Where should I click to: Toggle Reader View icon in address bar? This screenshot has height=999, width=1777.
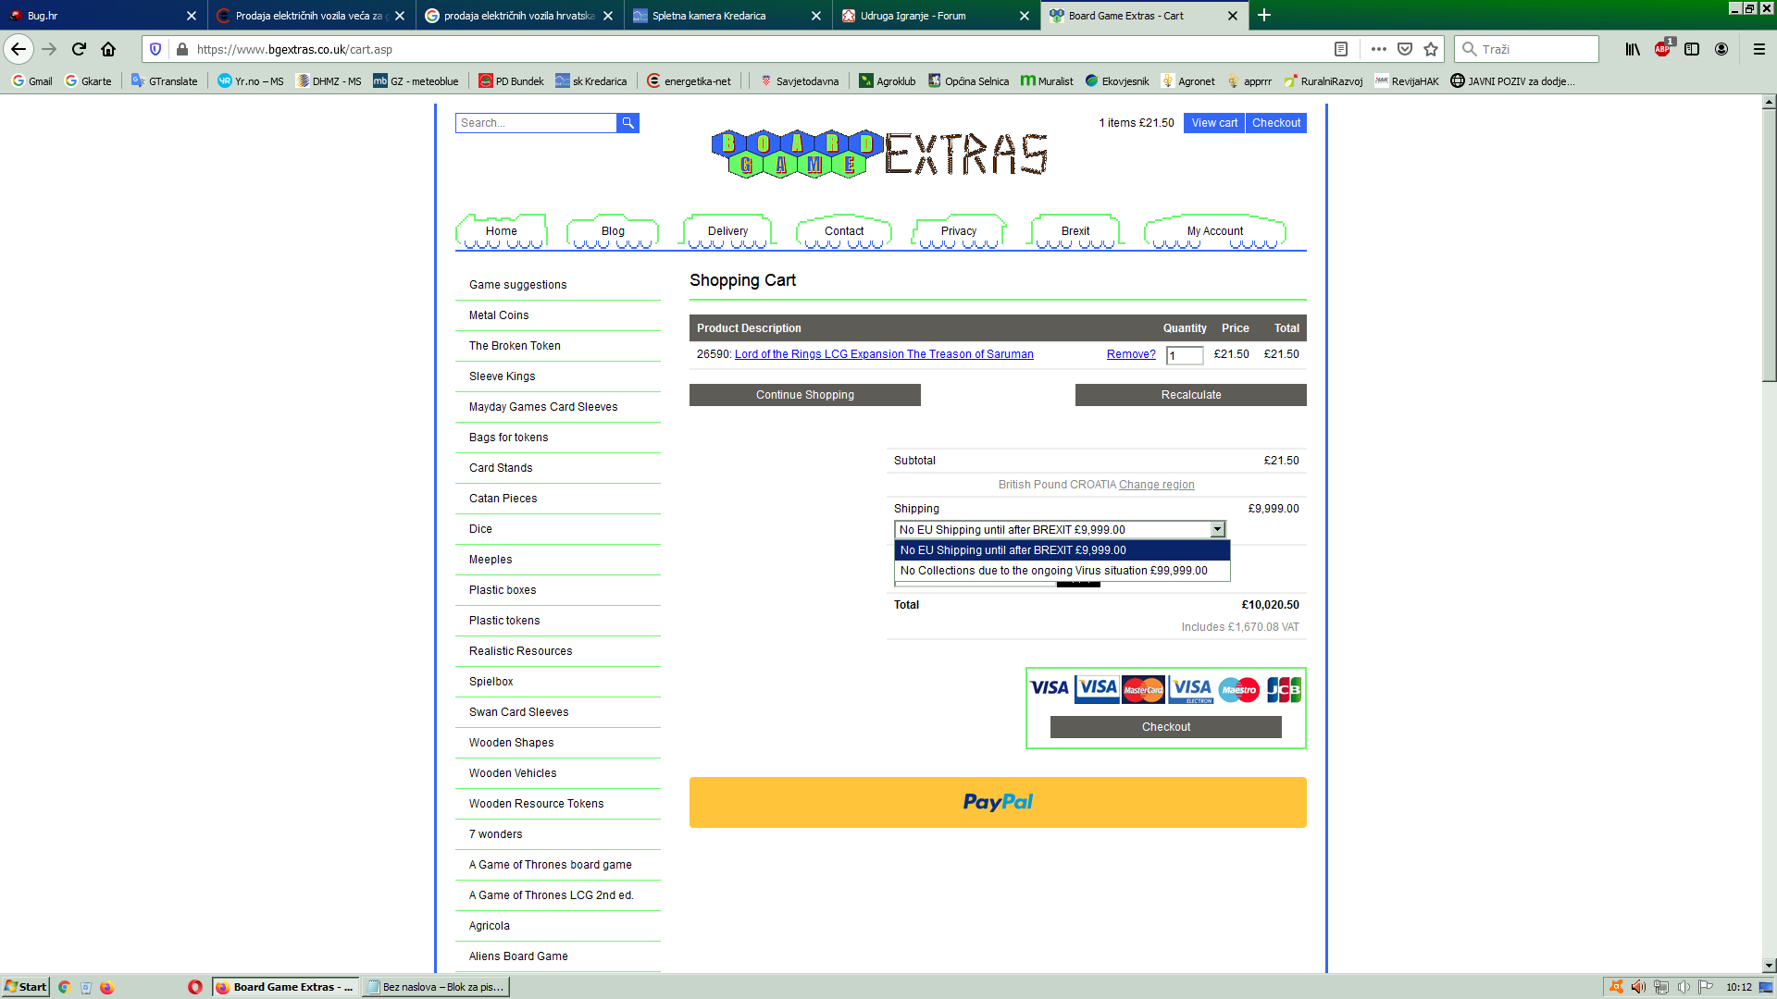click(1340, 49)
